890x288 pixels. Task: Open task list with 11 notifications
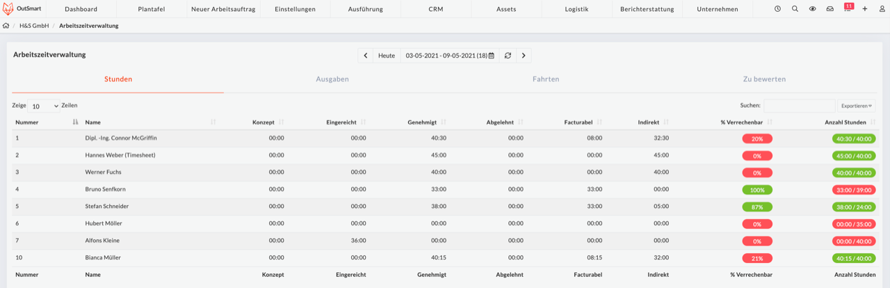(848, 8)
